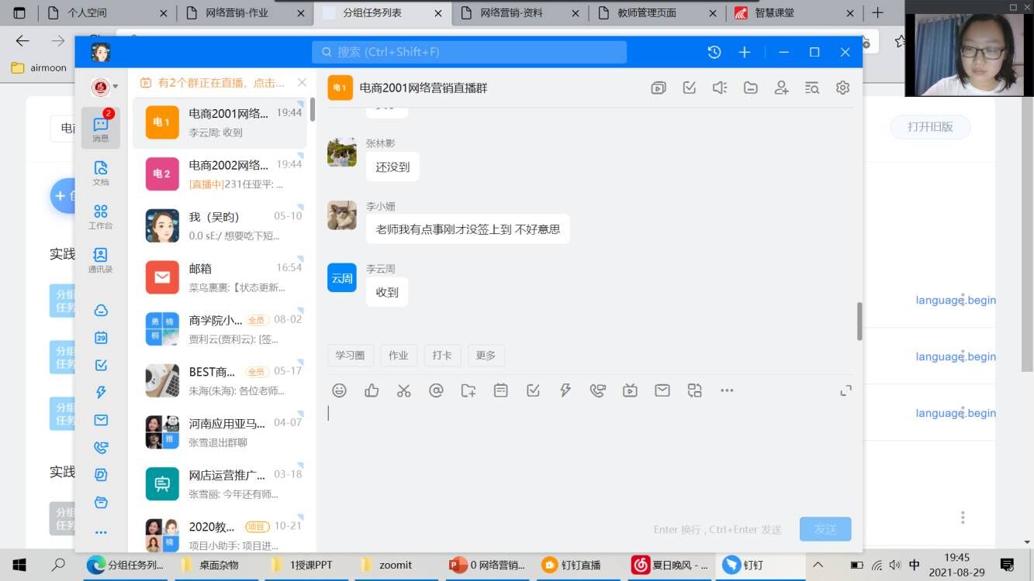This screenshot has height=581, width=1034.
Task: Open the 工作台 workbench in the sidebar
Action: click(x=100, y=217)
